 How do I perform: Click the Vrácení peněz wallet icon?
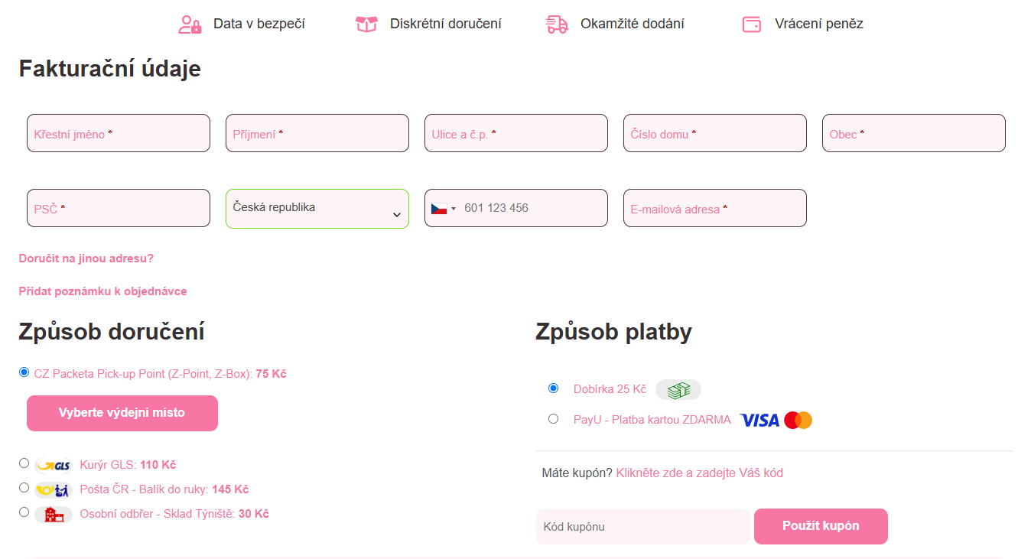point(752,24)
